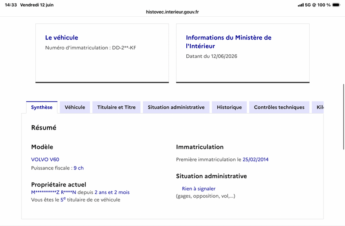345x226 pixels.
Task: Click the 5e titulaire ordinal value
Action: click(x=63, y=199)
